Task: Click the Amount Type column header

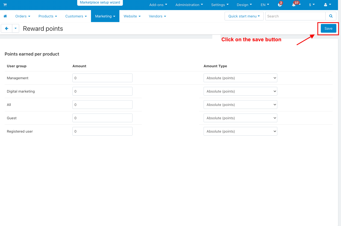Action: pos(215,66)
